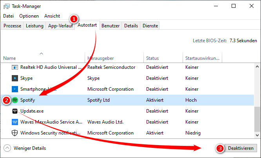Select the Autostart tab
The width and height of the screenshot is (261, 158).
[87, 25]
